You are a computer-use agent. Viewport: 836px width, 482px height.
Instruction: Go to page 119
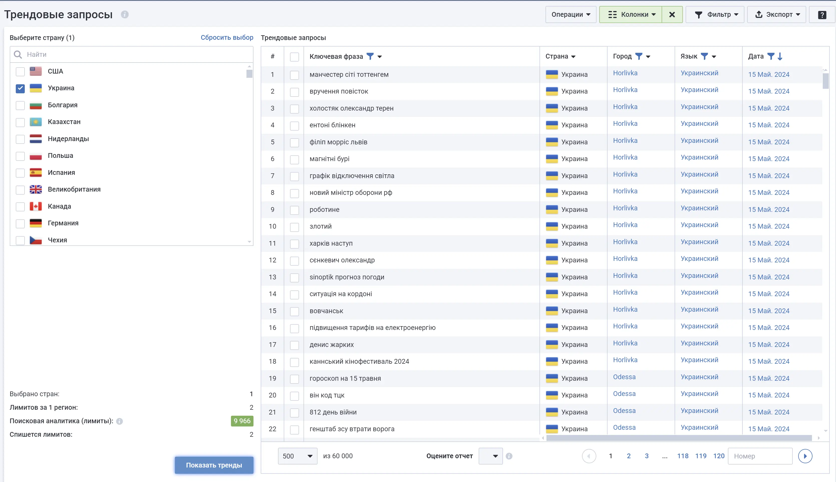701,456
